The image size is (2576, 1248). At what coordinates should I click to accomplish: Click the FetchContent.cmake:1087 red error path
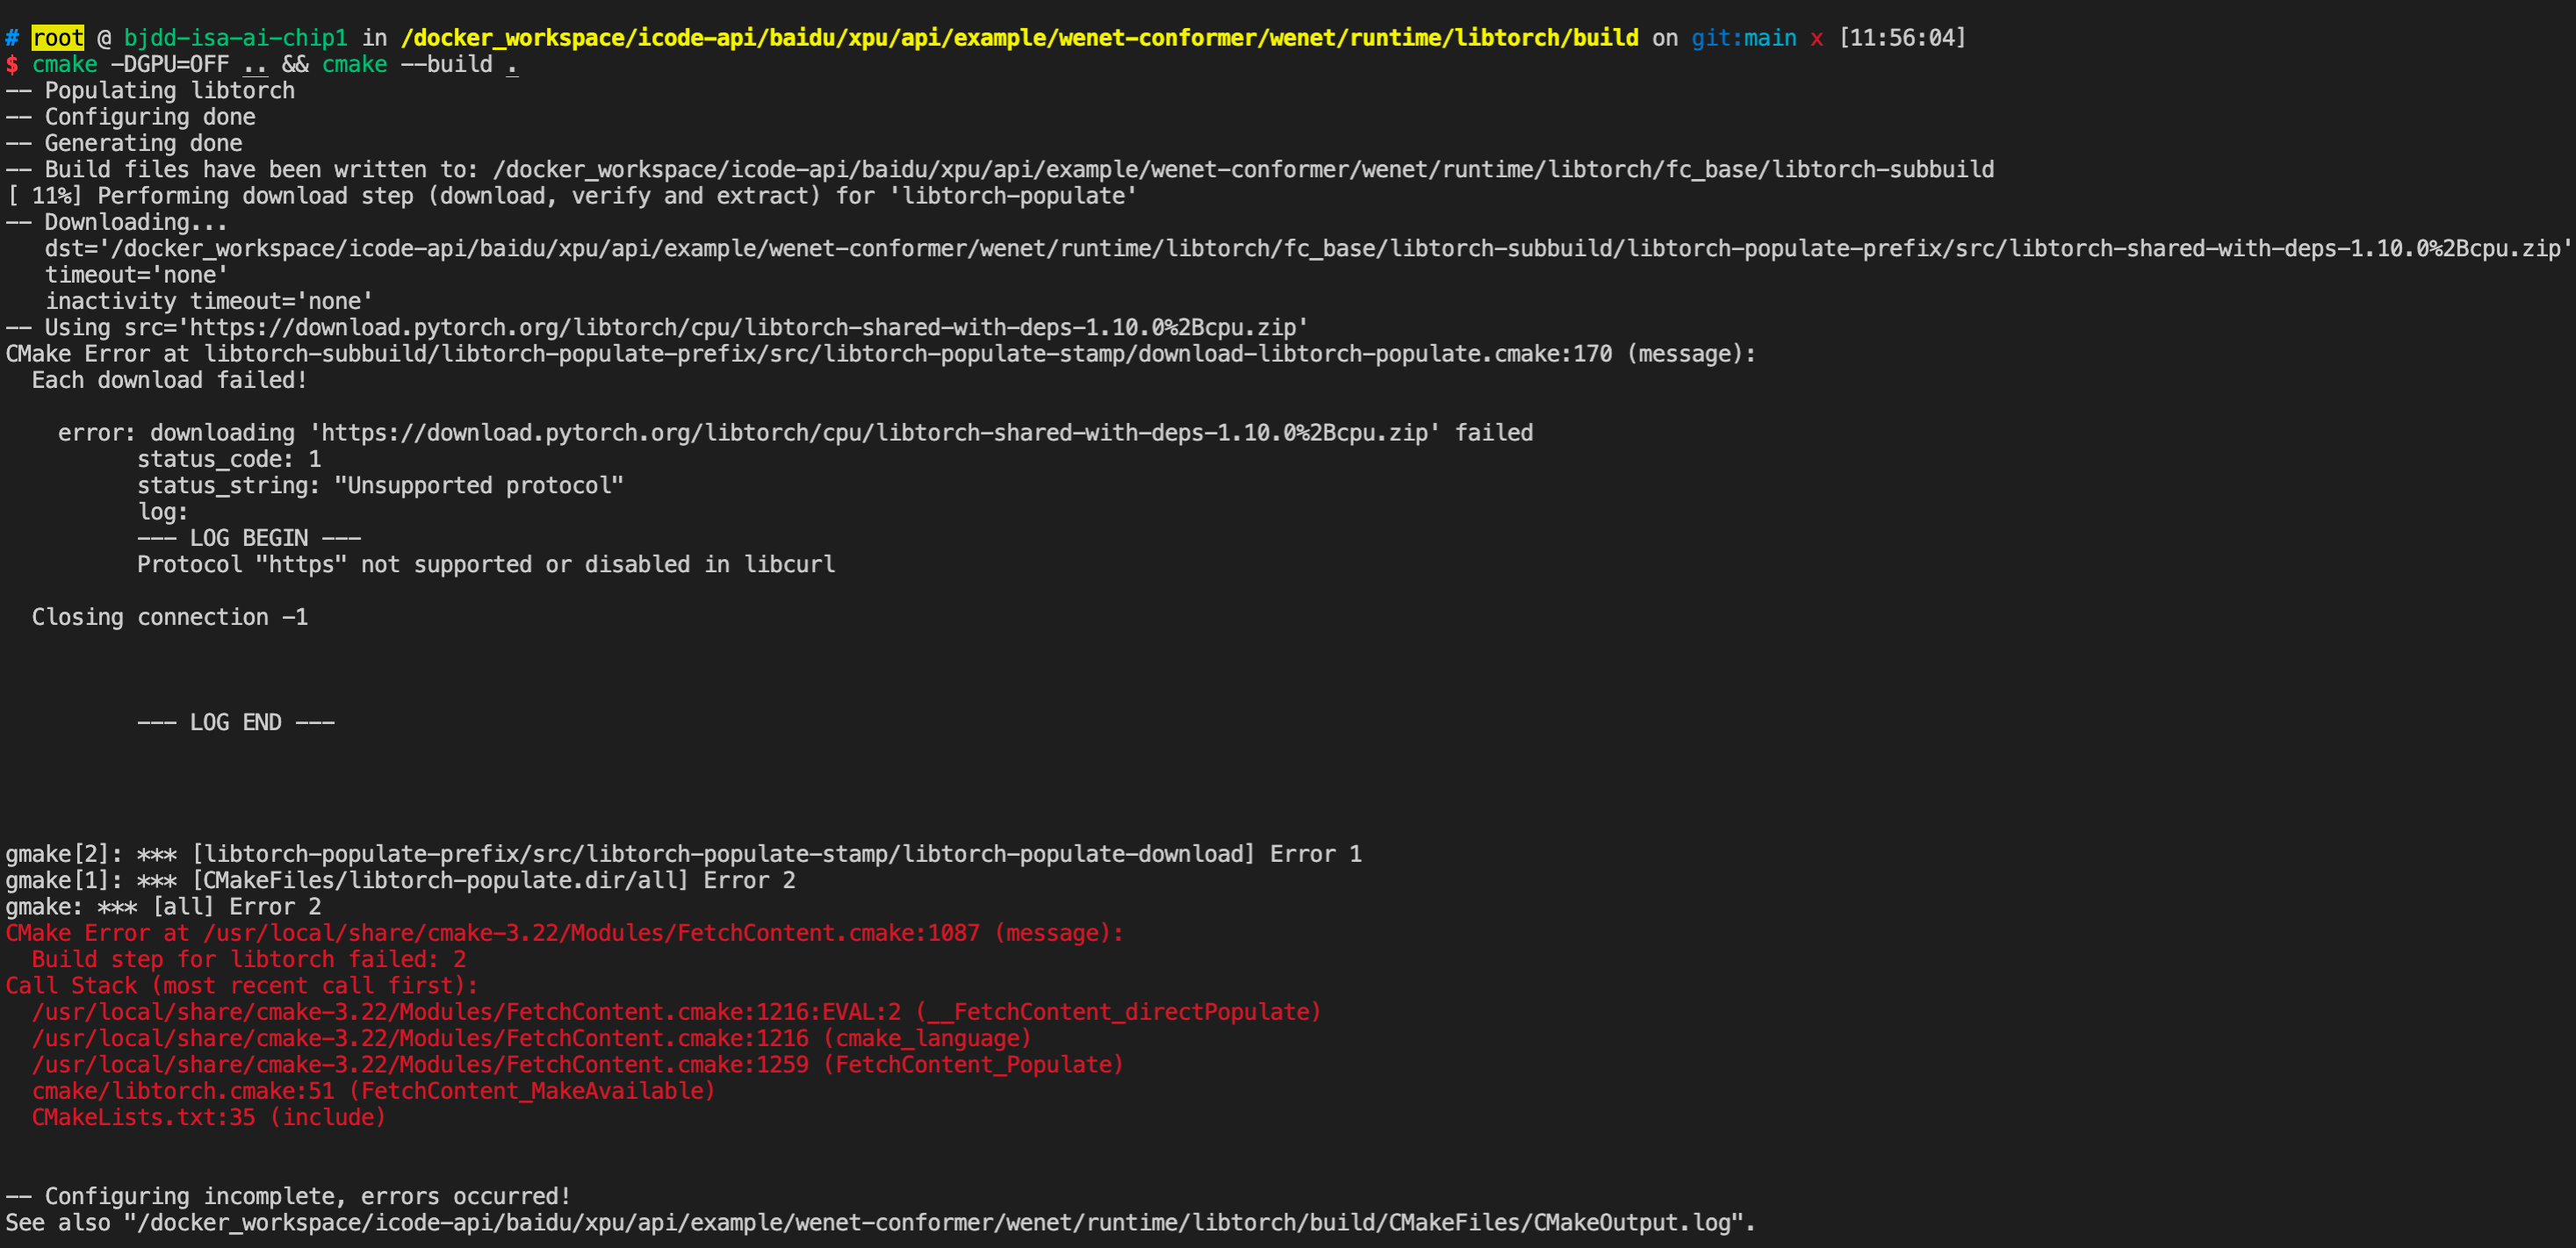point(591,934)
